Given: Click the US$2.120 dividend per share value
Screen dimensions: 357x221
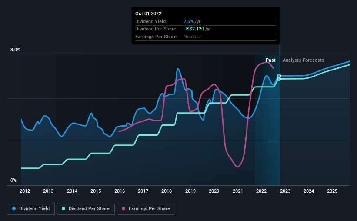Looking at the screenshot, I should [194, 29].
